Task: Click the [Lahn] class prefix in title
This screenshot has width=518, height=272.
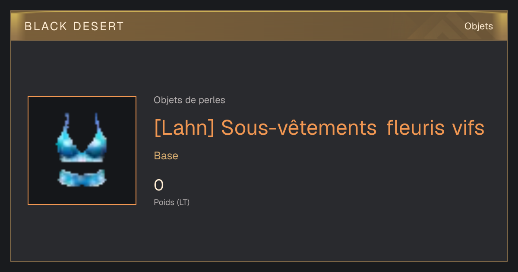Action: (x=184, y=128)
